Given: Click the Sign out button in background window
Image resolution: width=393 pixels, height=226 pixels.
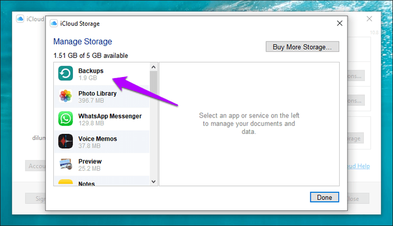Looking at the screenshot, I should click(35, 198).
